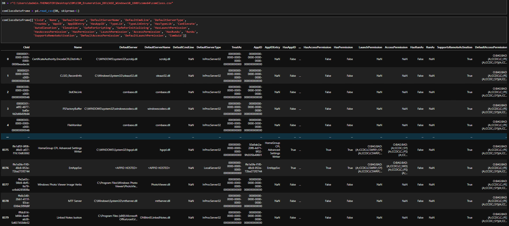The width and height of the screenshot is (509, 226).
Task: Click the LocalServer32 cell in row 8376
Action: 212,168
